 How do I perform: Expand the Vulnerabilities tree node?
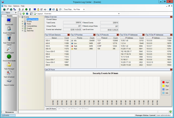[x=22, y=26]
